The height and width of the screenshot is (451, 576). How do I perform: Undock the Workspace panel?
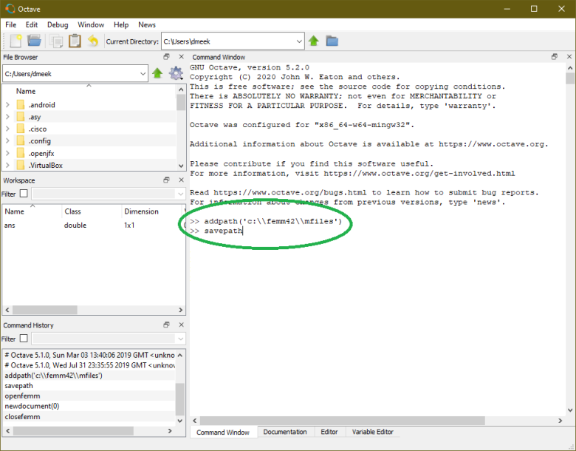coord(166,180)
